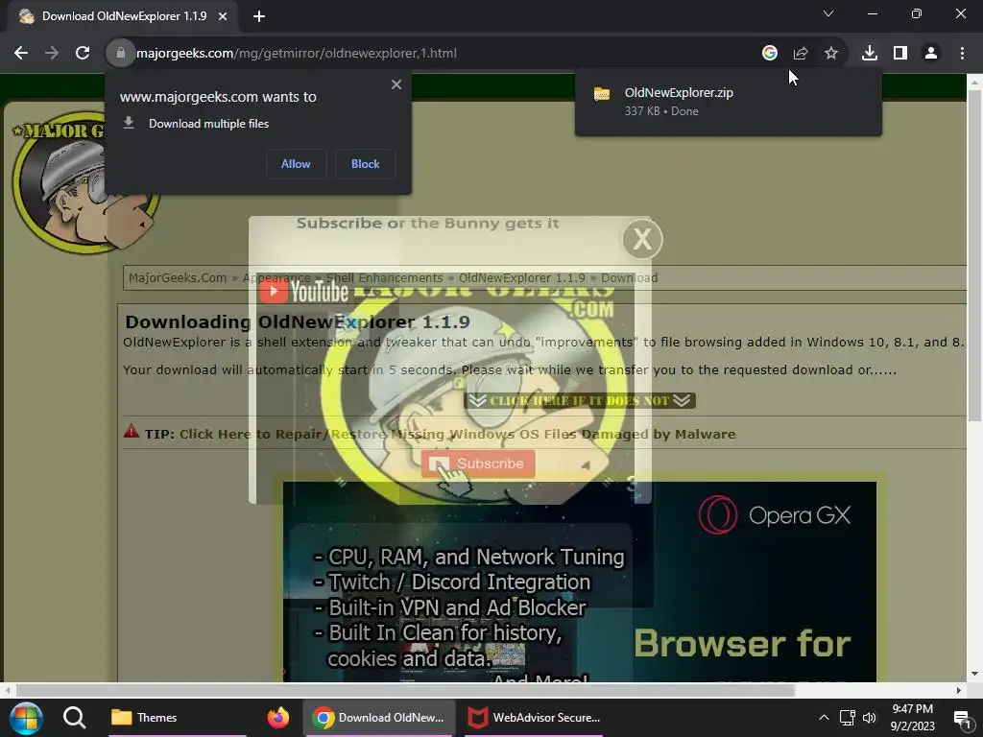Reload the MajorGeeks page

pyautogui.click(x=83, y=54)
